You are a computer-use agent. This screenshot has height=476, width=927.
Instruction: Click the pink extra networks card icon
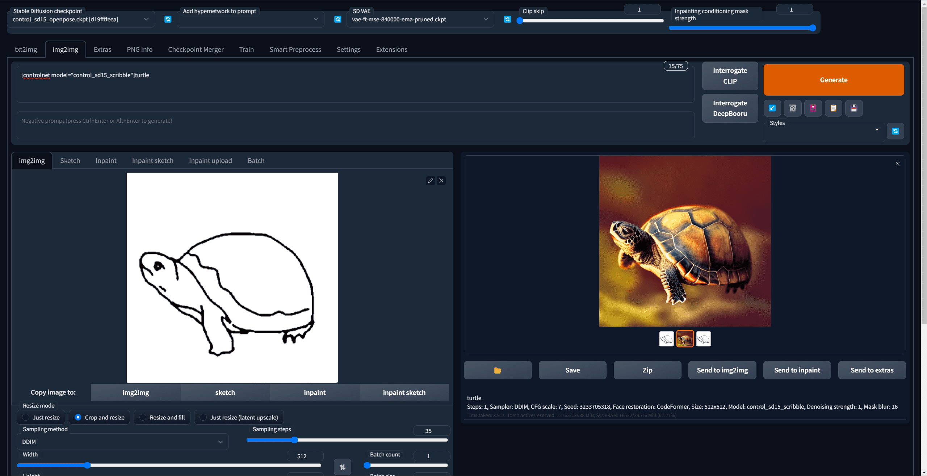(x=813, y=108)
